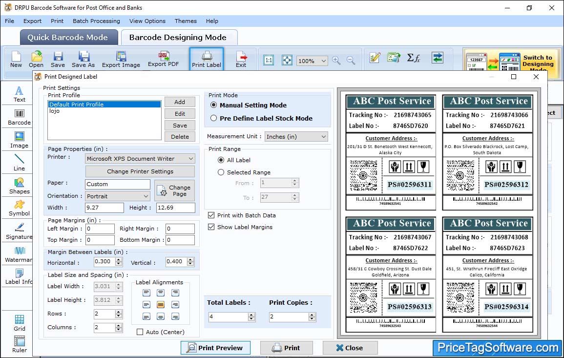
Task: Choose the Save As toolbar icon
Action: pos(84,60)
